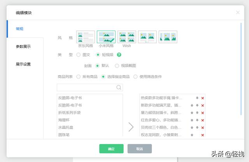249x162 pixels.
Task: Select 圆珠笔 in product list
Action: 64,135
